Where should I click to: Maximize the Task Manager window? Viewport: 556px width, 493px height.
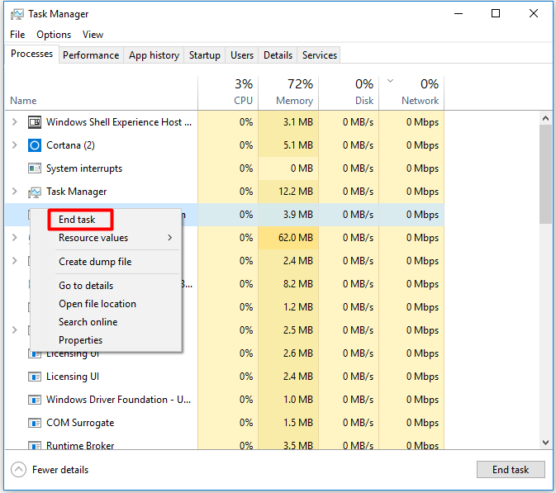coord(496,14)
